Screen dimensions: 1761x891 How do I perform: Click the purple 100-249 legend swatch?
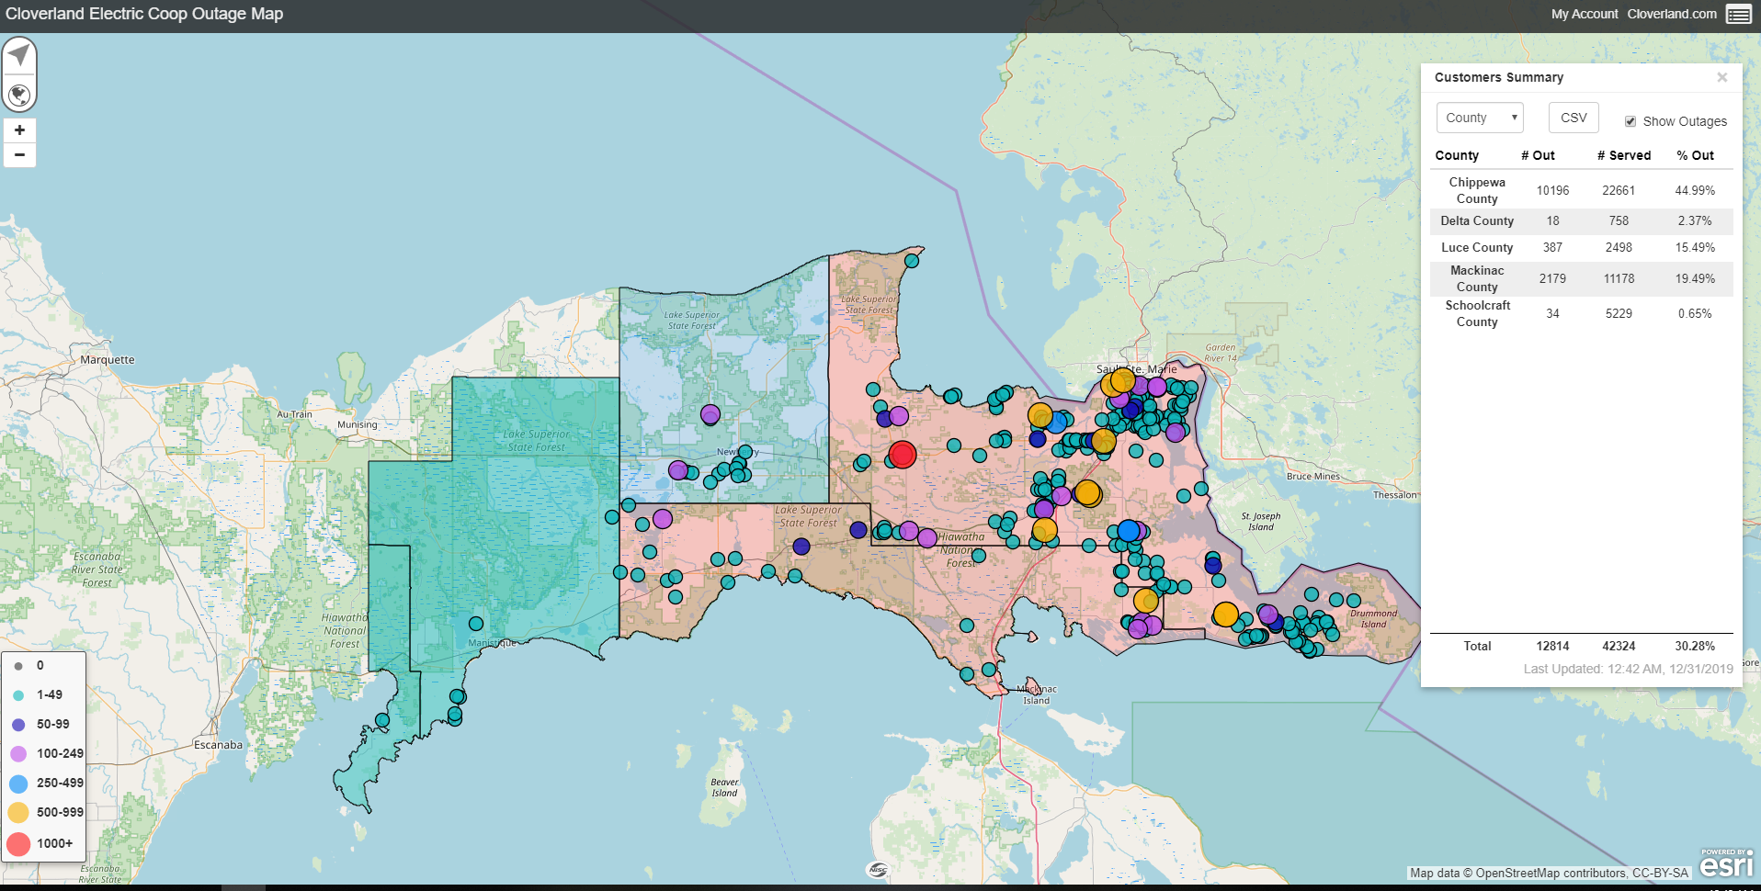click(x=18, y=754)
